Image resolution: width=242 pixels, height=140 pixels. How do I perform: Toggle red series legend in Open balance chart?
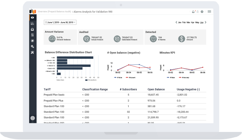pyautogui.click(x=130, y=77)
